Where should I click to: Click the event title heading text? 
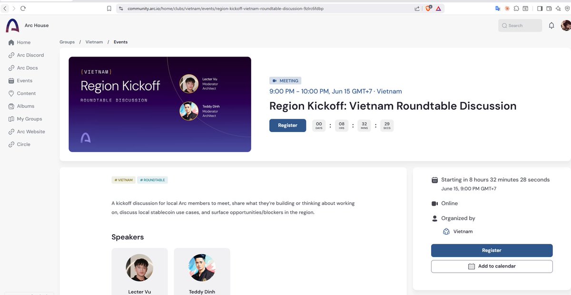393,106
